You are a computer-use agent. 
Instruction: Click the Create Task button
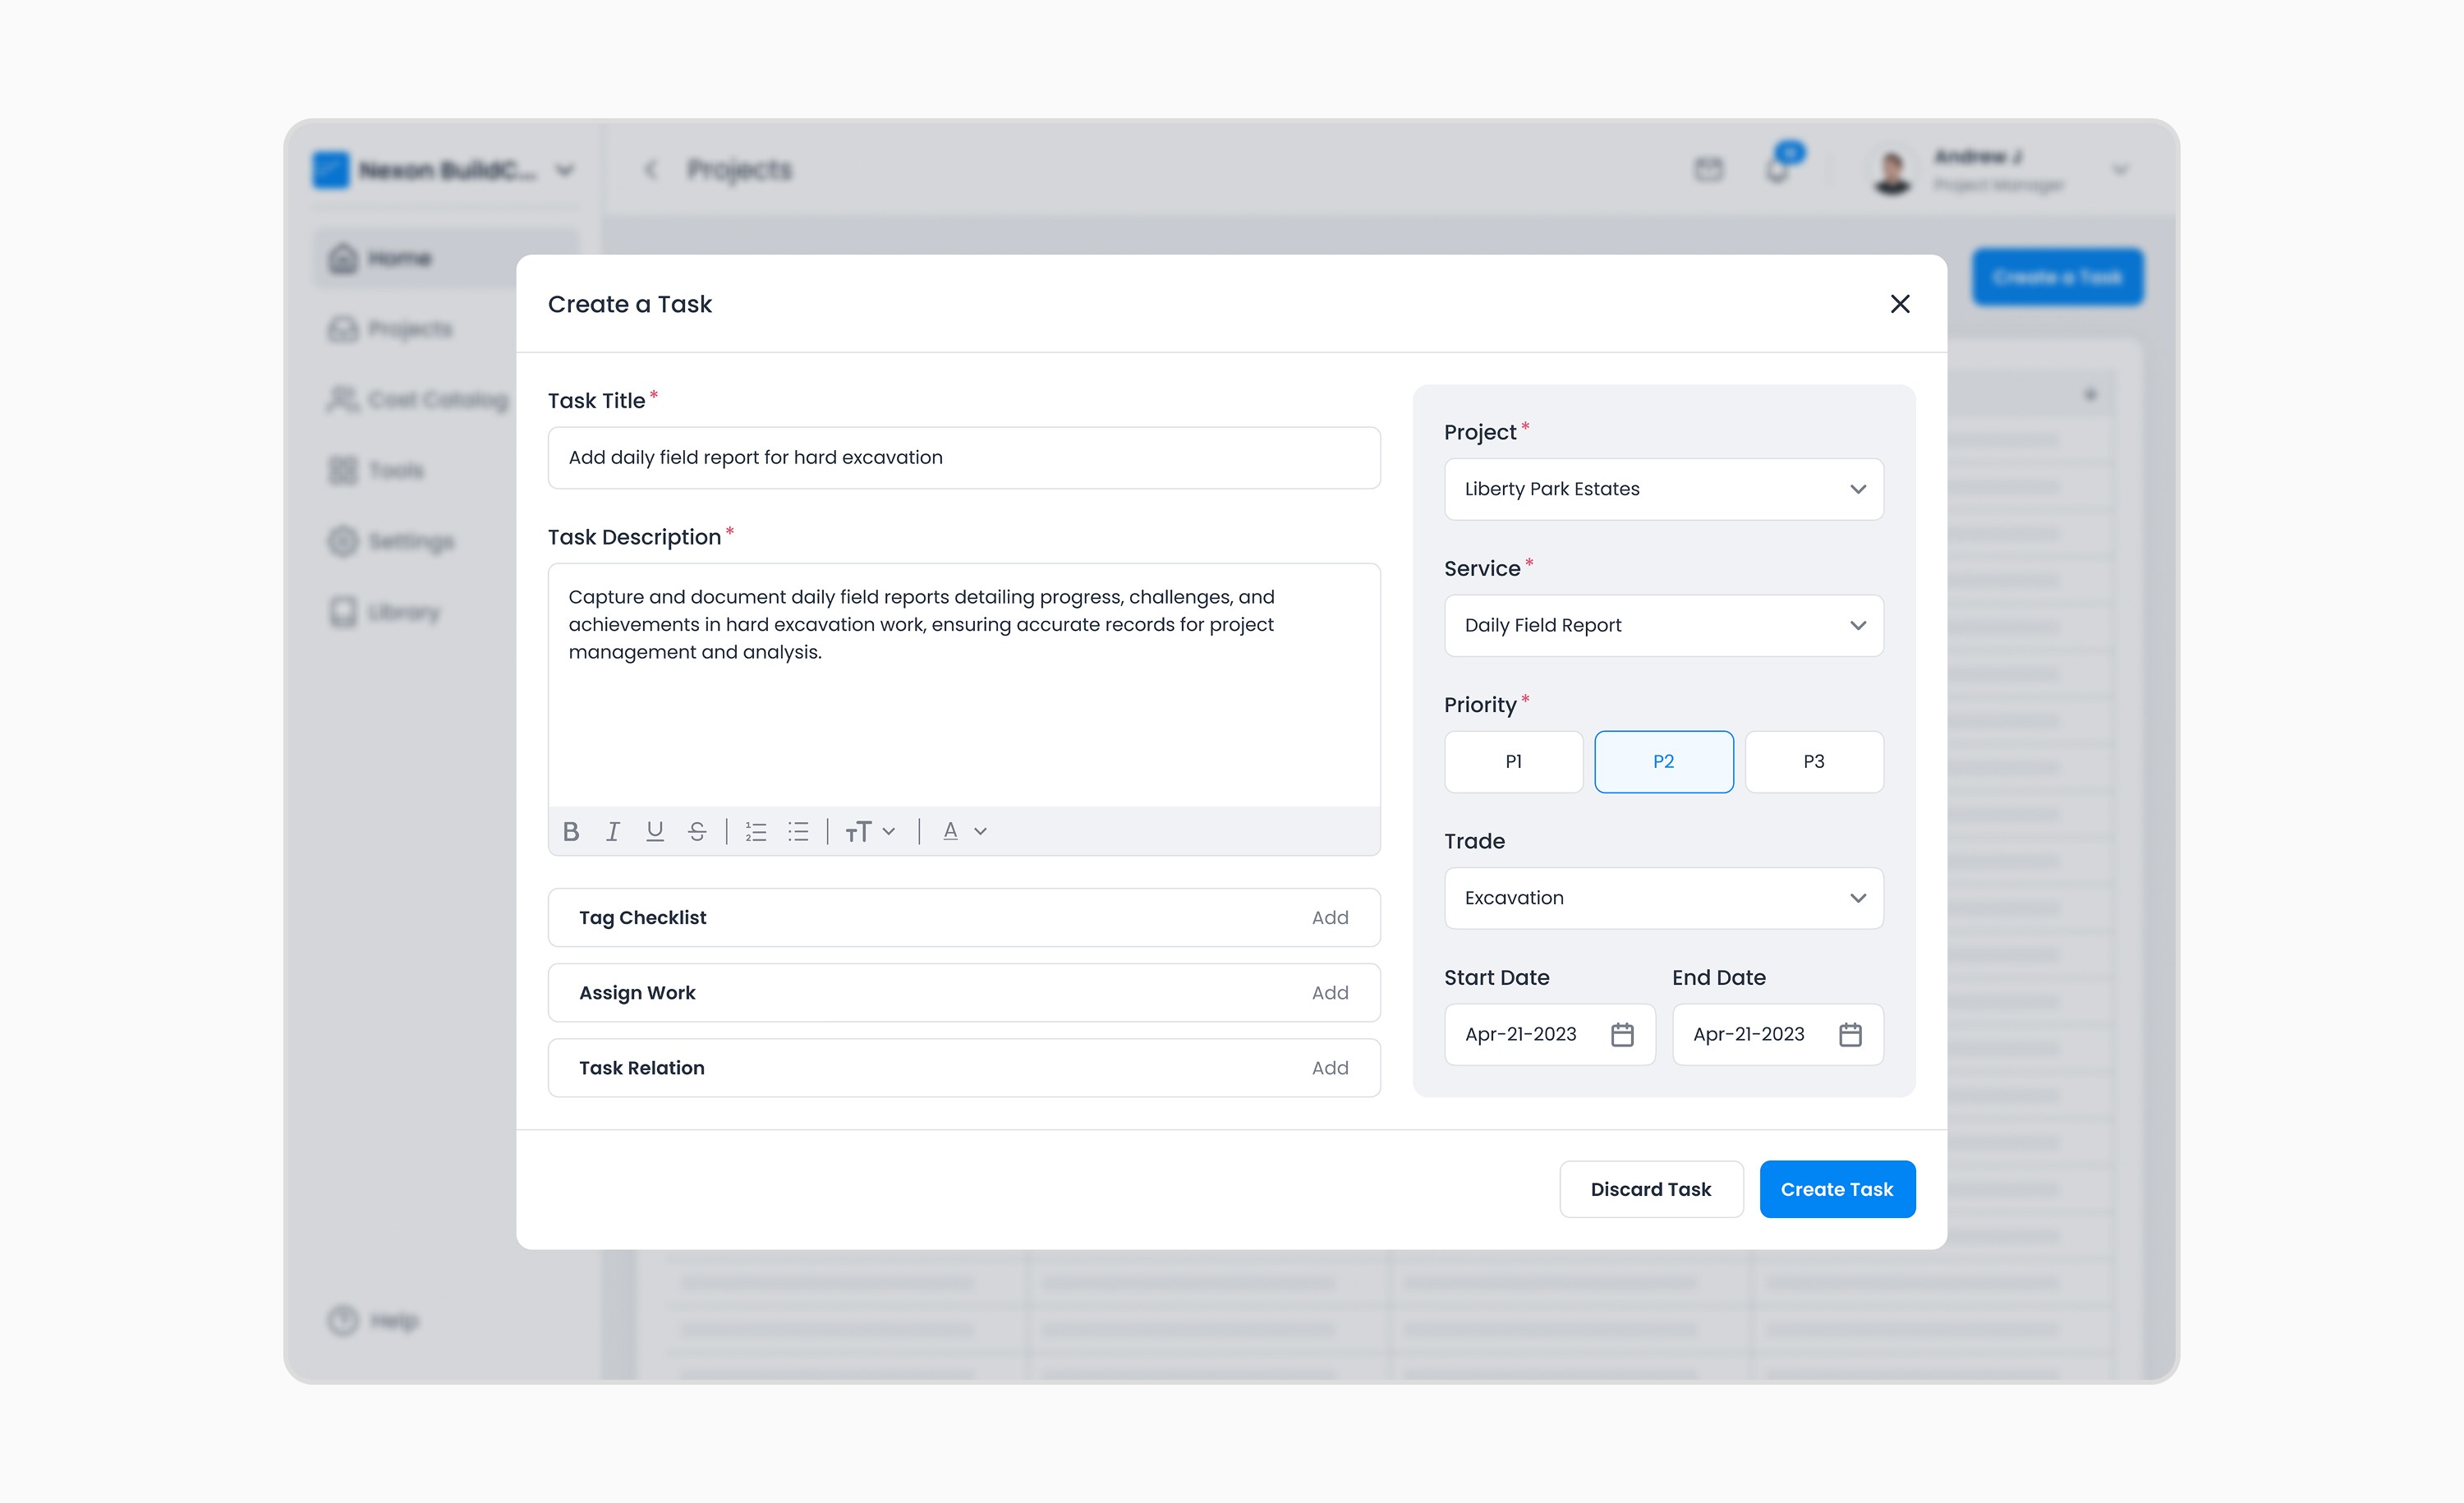(1837, 1189)
